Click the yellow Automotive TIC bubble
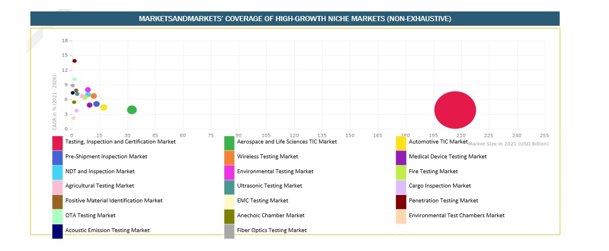The image size is (609, 251). pos(104,107)
